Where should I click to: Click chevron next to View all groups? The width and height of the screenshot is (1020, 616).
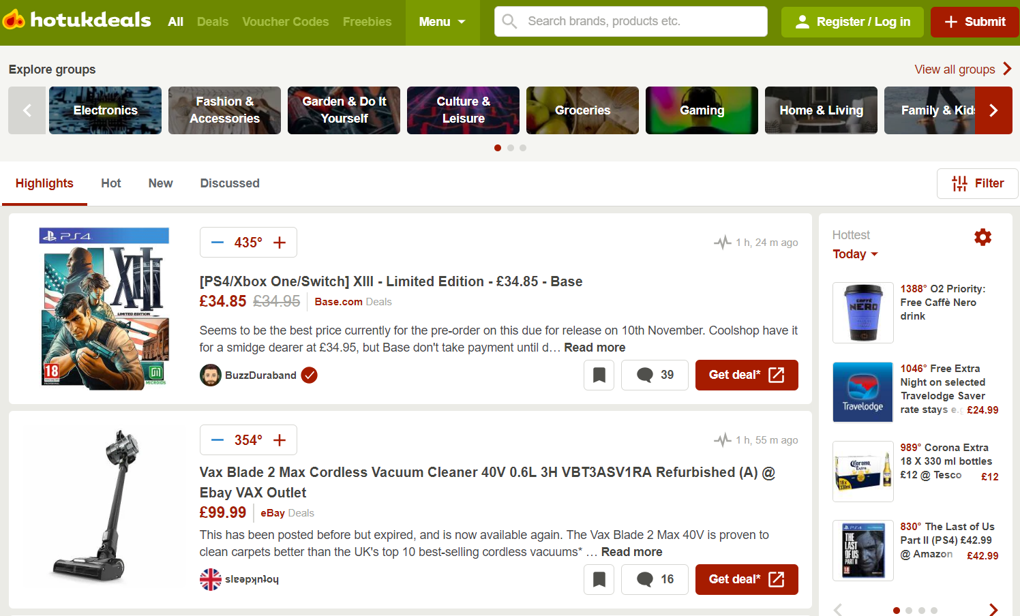1007,69
